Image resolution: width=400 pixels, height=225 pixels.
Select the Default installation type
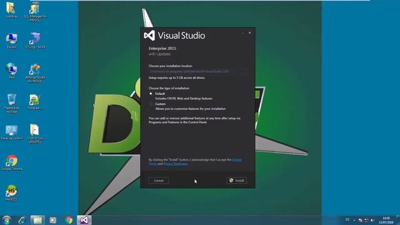tap(151, 94)
